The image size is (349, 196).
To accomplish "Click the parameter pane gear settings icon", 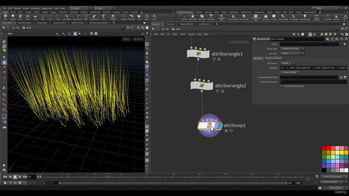I will tap(328, 39).
